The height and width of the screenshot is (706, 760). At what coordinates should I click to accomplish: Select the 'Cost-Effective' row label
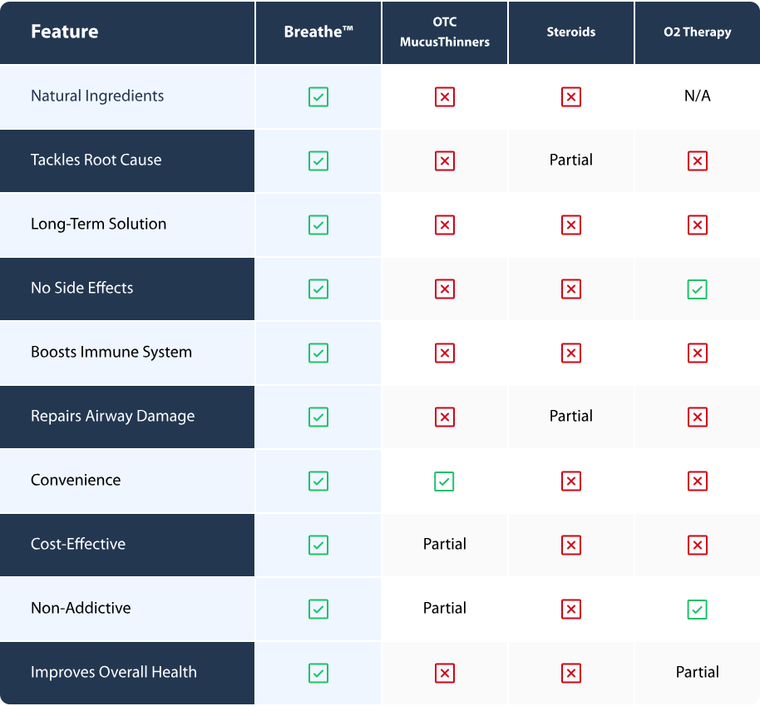pos(78,544)
